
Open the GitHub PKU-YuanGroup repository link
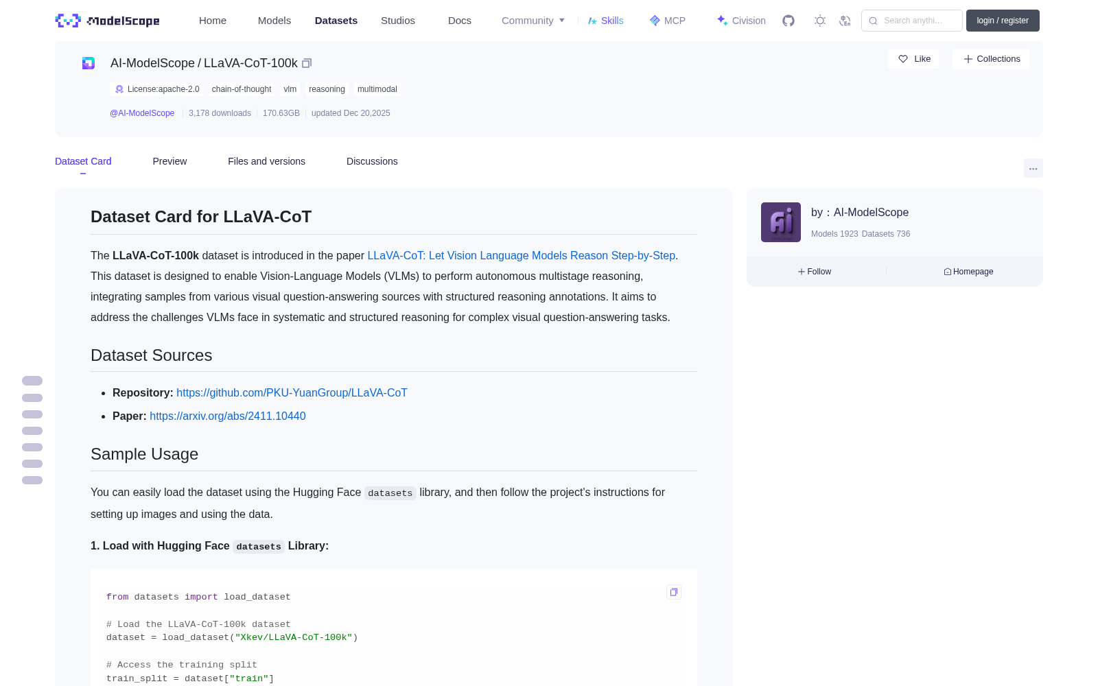click(292, 392)
